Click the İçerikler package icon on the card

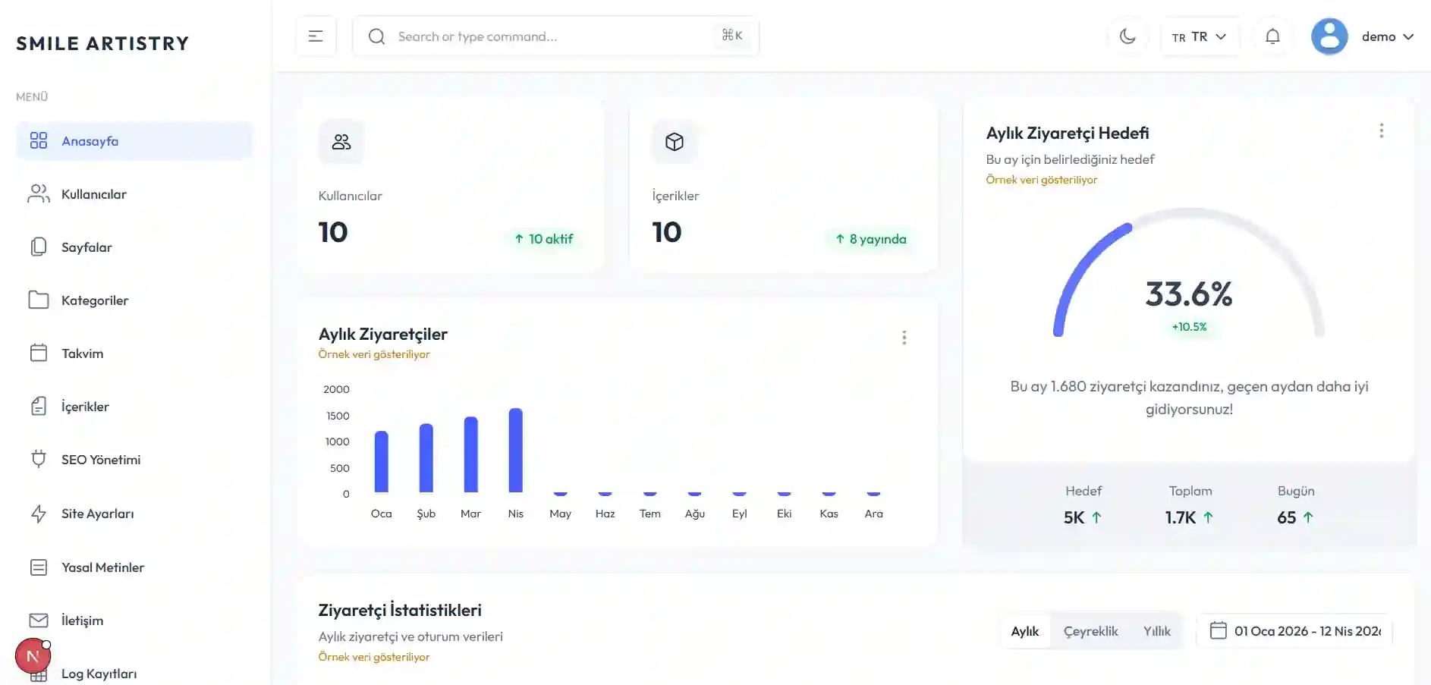[x=674, y=141]
